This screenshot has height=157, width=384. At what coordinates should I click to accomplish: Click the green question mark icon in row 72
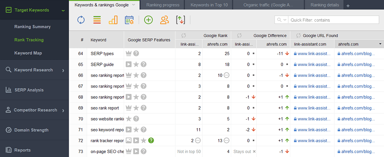151,141
